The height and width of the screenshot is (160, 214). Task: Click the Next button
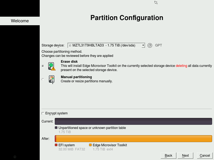pyautogui.click(x=186, y=156)
